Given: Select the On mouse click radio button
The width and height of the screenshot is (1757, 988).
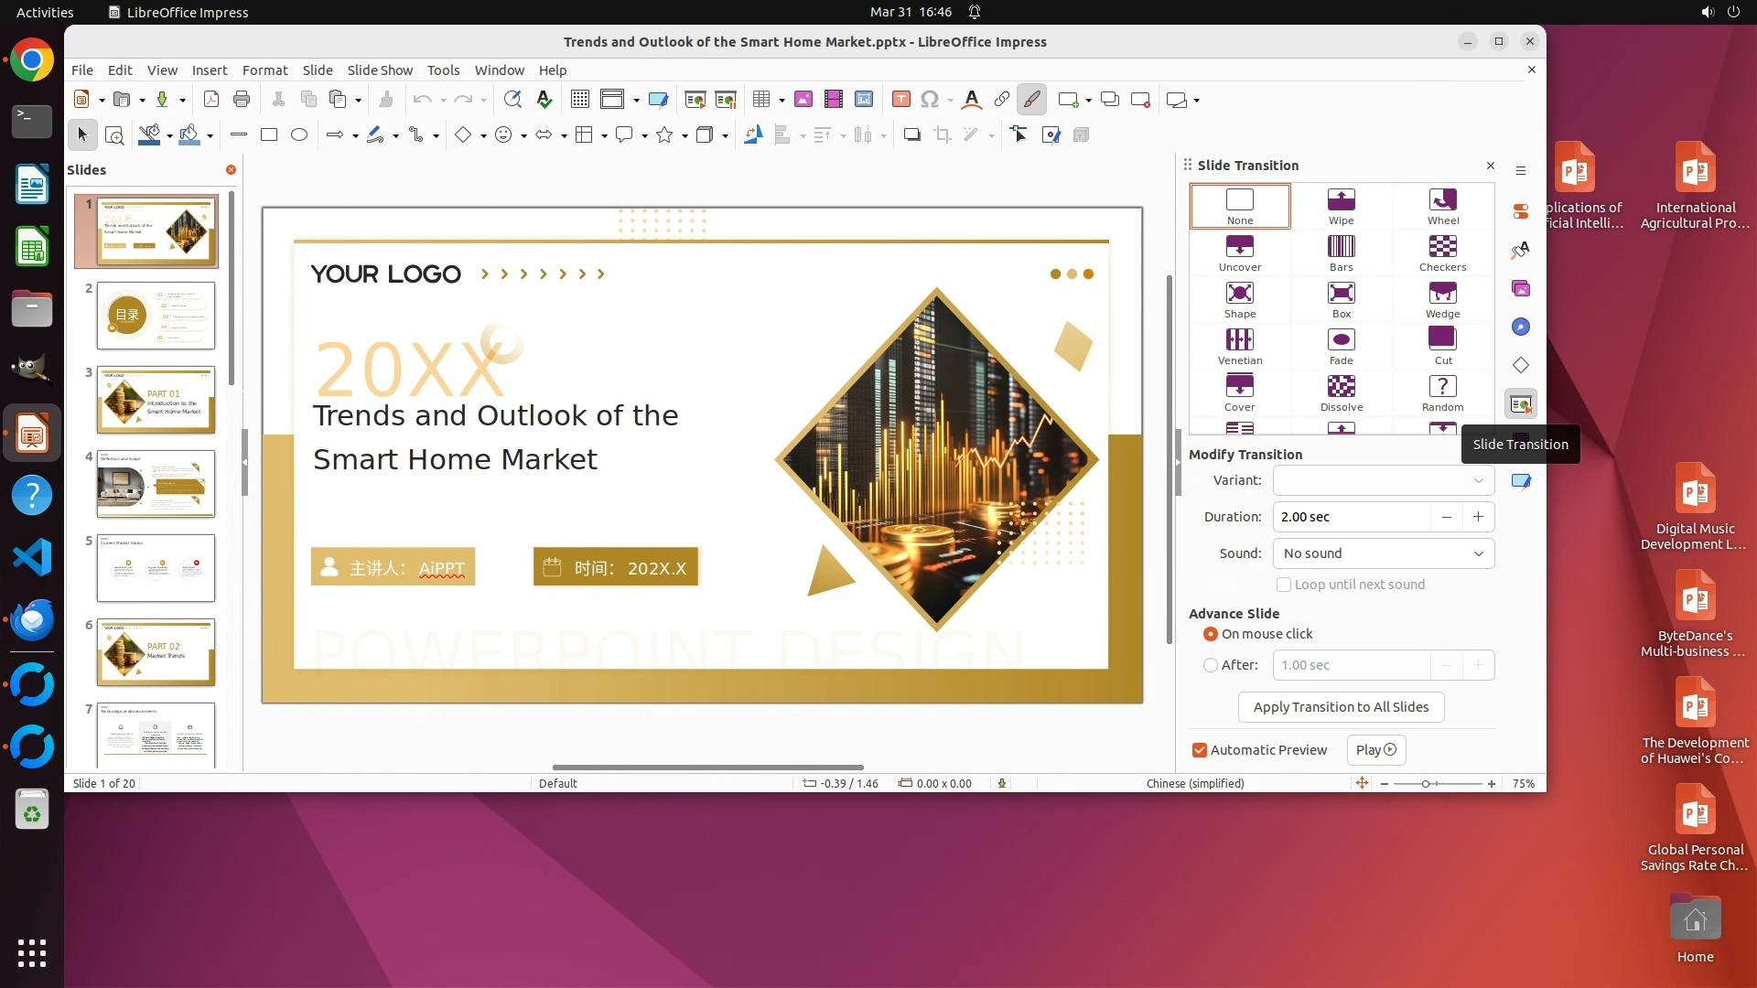Looking at the screenshot, I should pyautogui.click(x=1211, y=634).
